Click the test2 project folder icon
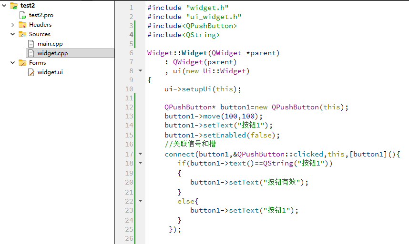The width and height of the screenshot is (409, 244). coord(14,5)
